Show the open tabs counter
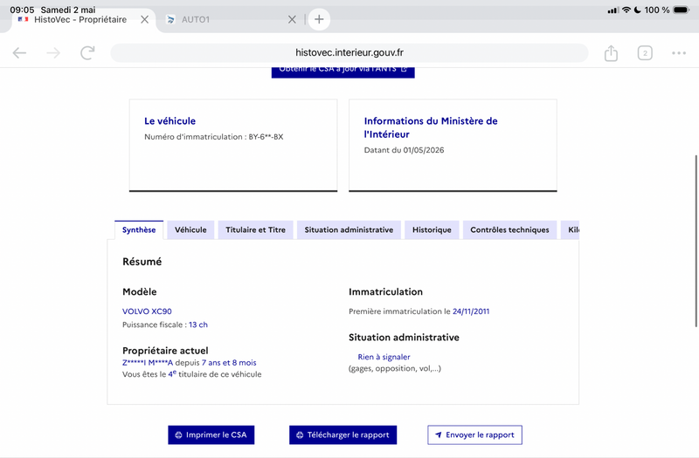This screenshot has width=699, height=458. (645, 53)
